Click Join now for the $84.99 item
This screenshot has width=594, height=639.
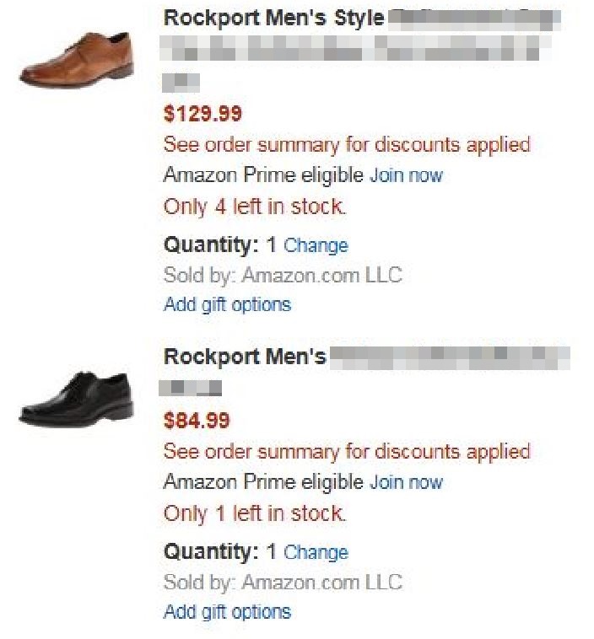406,482
